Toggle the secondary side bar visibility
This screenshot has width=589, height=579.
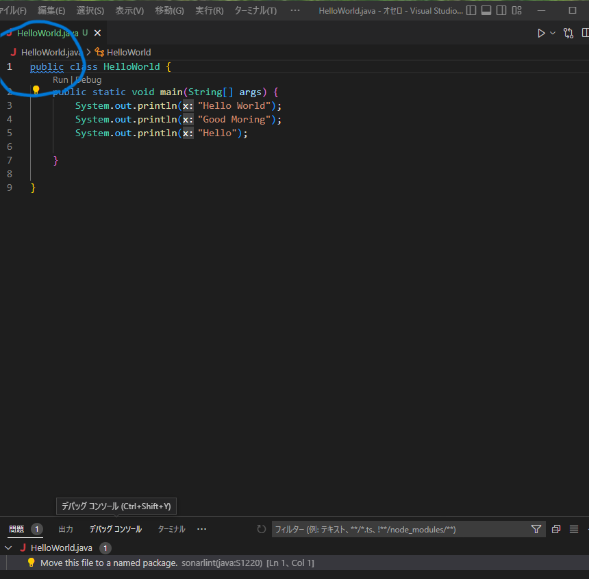[x=501, y=10]
